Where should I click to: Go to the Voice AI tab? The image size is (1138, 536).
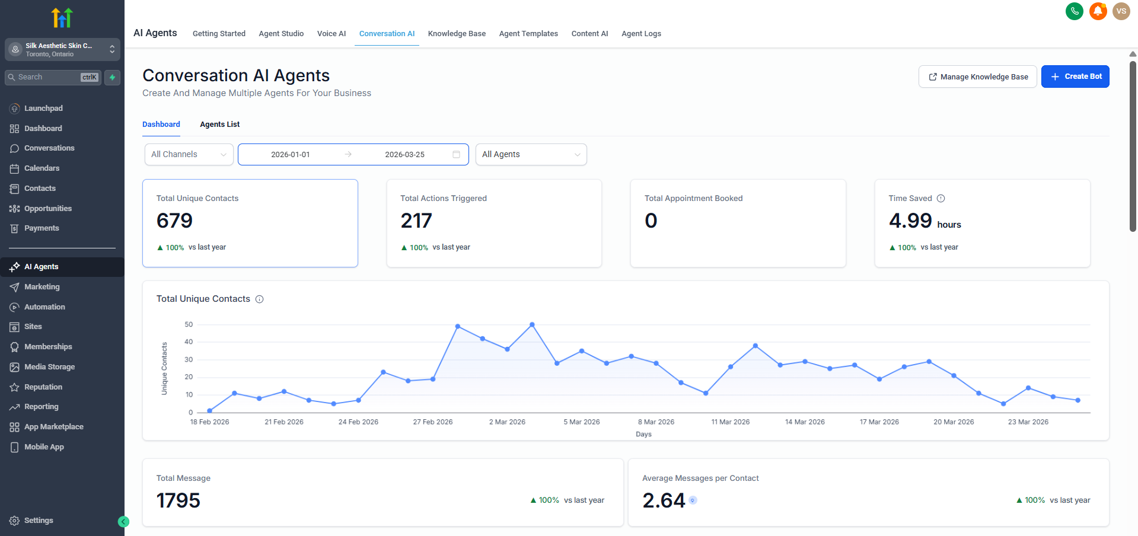(x=331, y=34)
